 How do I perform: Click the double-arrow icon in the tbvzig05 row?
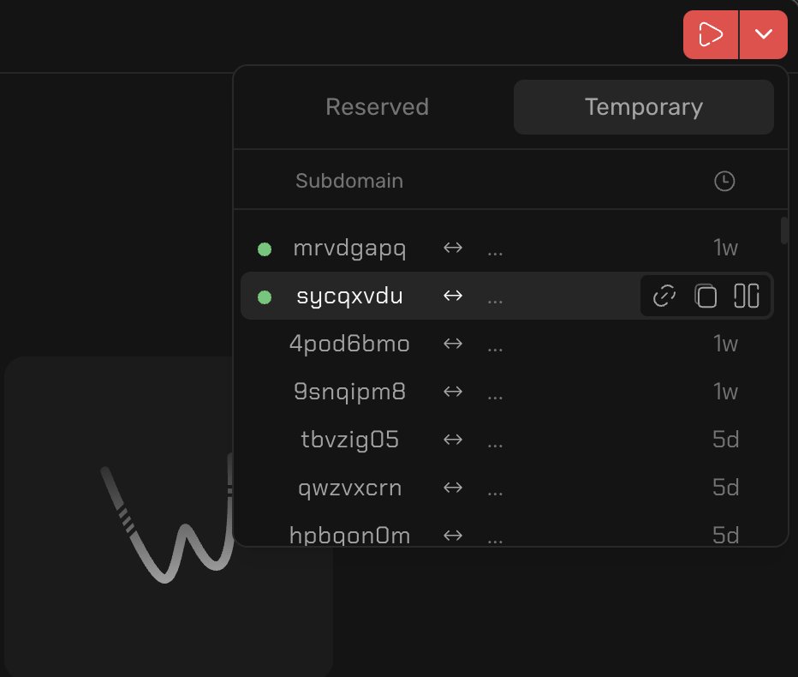453,440
